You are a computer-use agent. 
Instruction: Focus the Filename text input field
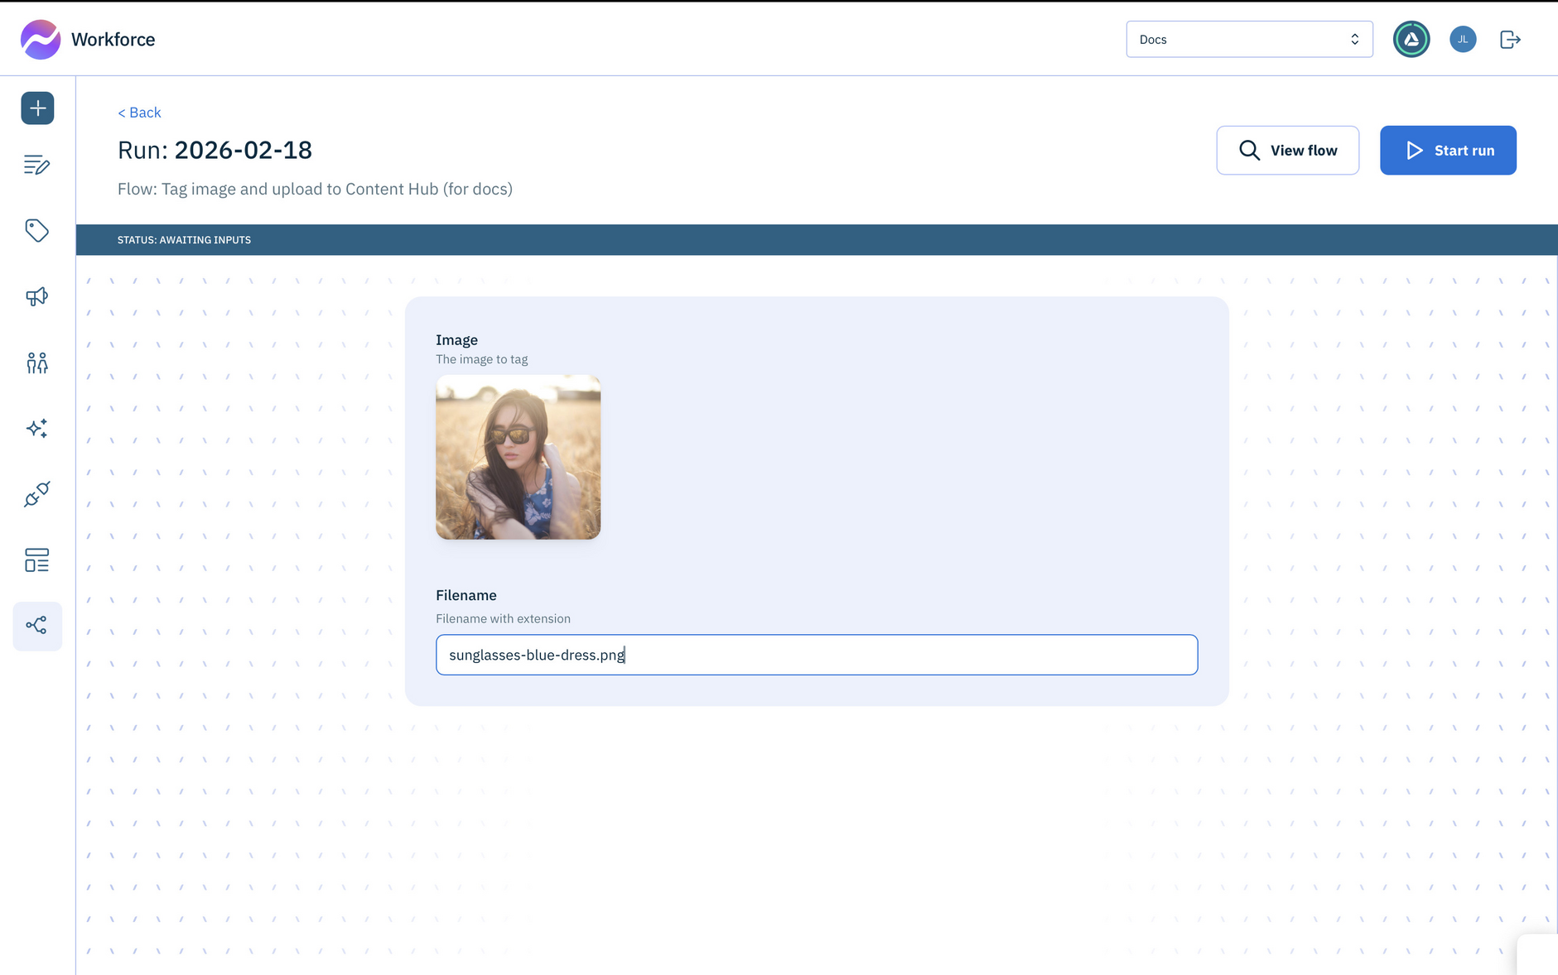click(816, 655)
